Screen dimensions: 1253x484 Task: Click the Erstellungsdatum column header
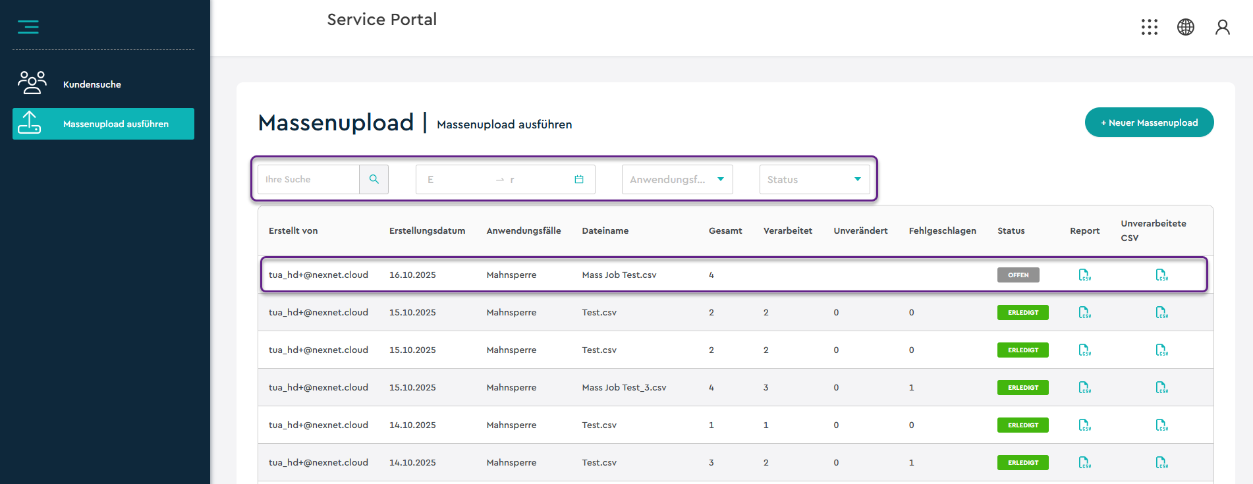point(427,230)
